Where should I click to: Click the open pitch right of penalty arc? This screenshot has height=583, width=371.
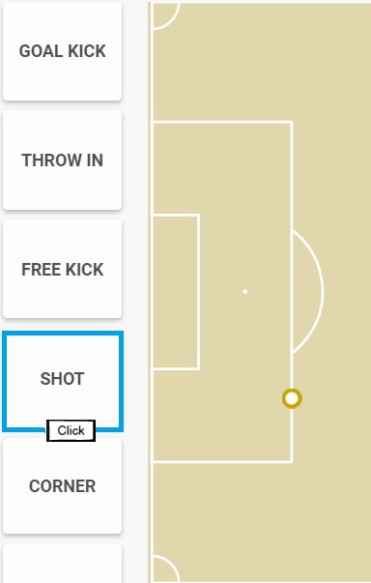click(347, 292)
